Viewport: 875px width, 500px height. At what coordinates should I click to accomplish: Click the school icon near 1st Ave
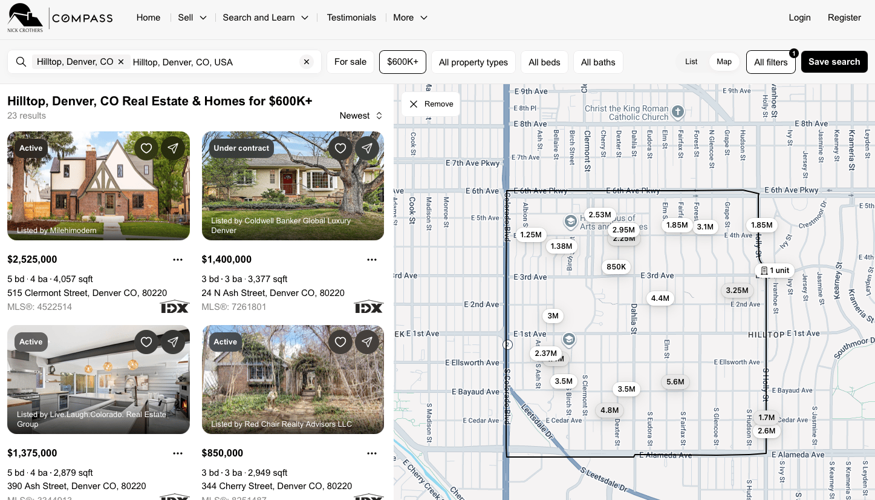[568, 338]
